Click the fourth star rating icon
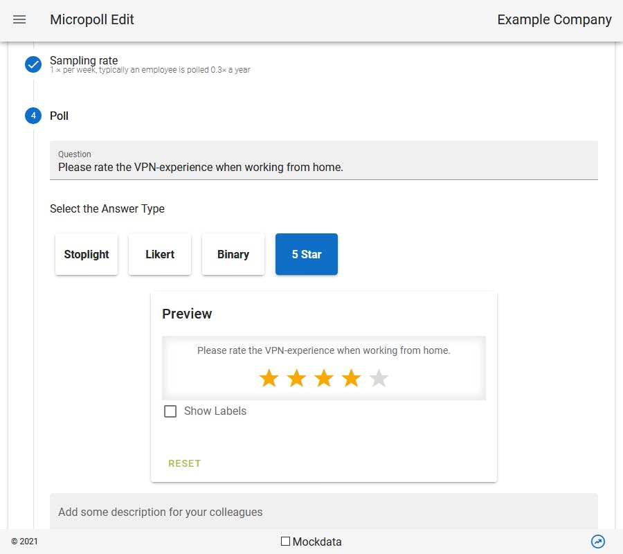This screenshot has height=554, width=623. pos(352,378)
